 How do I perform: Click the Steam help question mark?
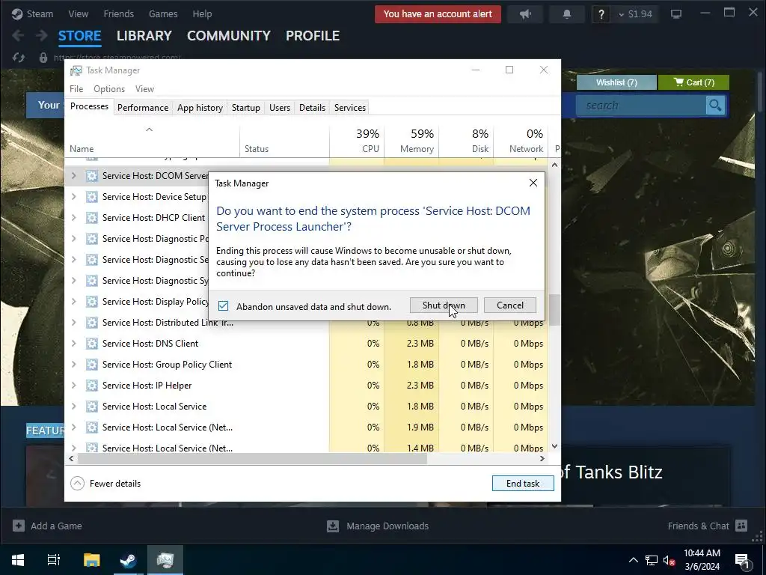click(601, 14)
